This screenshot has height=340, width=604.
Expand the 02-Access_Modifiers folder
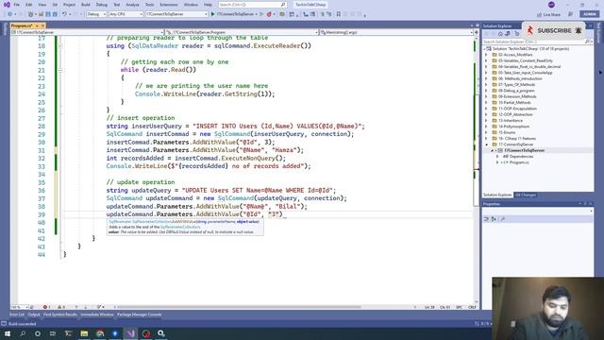click(x=486, y=55)
